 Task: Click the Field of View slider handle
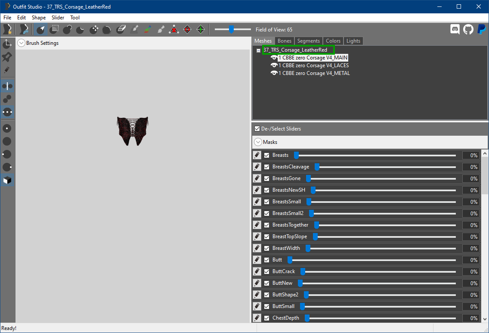coord(231,29)
